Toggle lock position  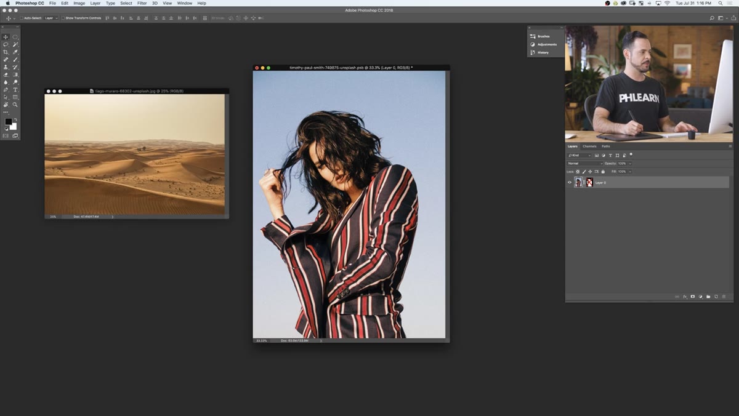click(590, 172)
